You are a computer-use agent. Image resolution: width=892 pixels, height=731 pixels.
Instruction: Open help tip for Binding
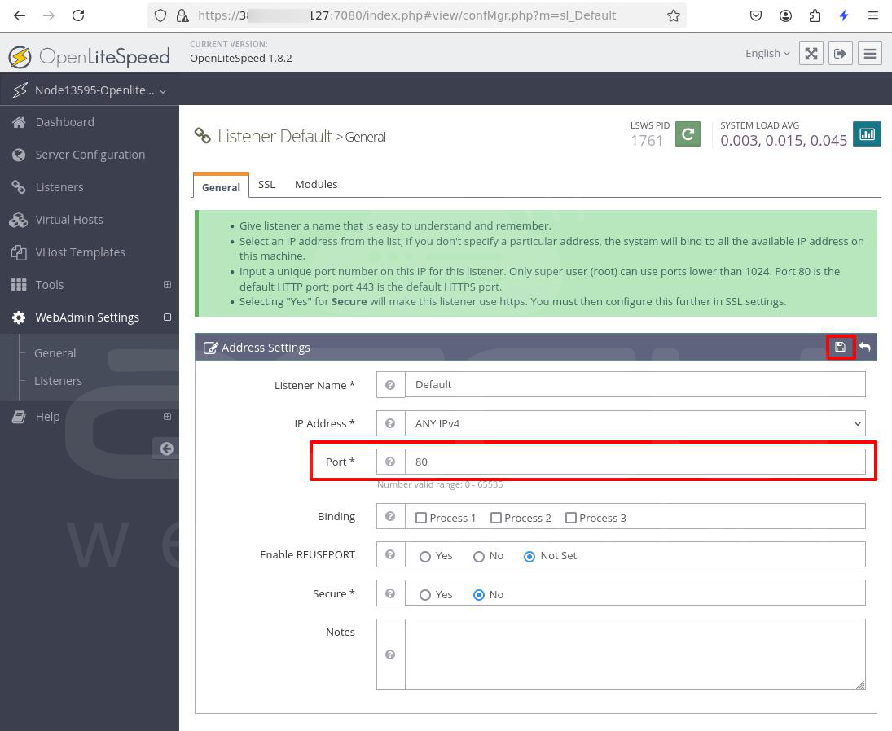(390, 516)
